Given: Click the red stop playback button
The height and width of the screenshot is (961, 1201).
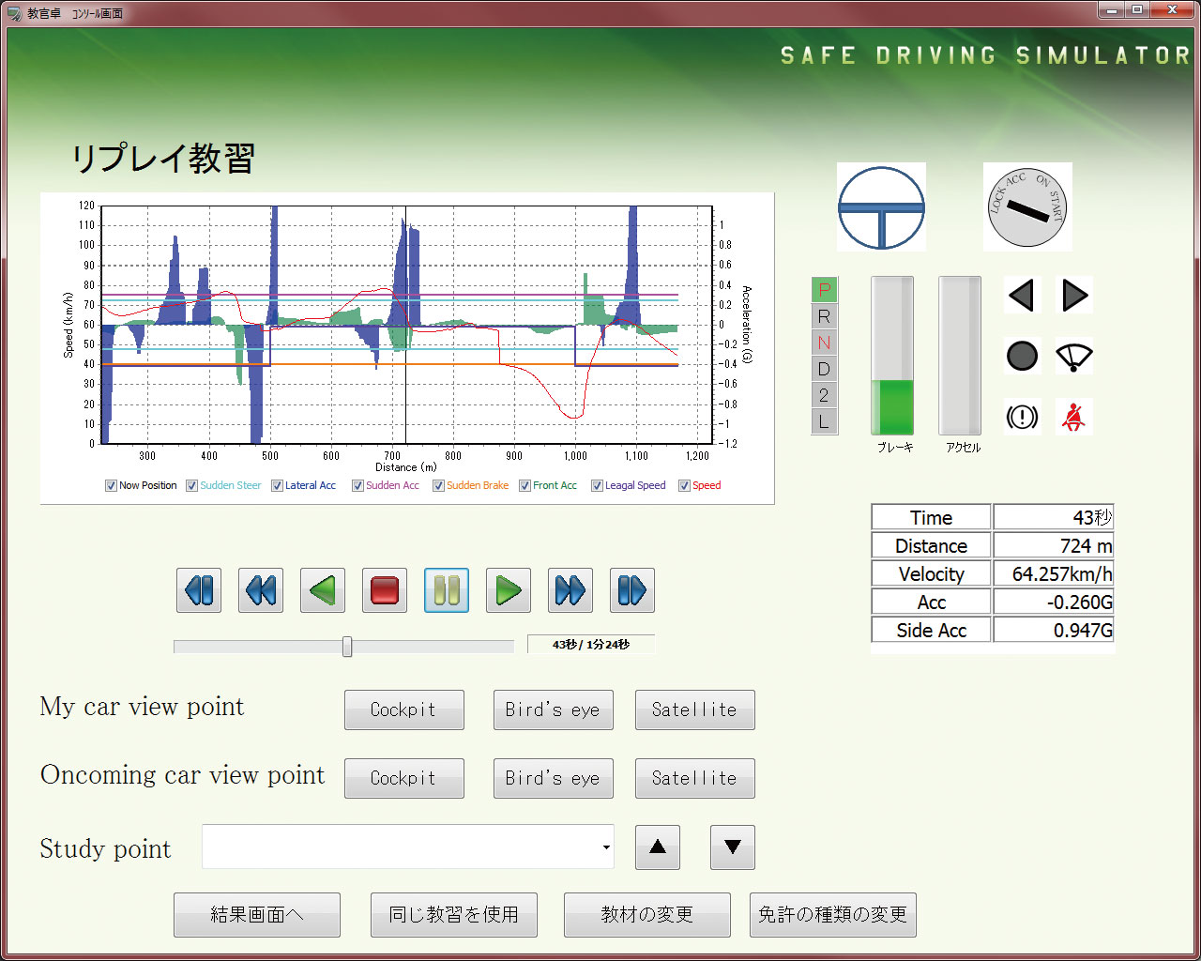Looking at the screenshot, I should coord(385,590).
